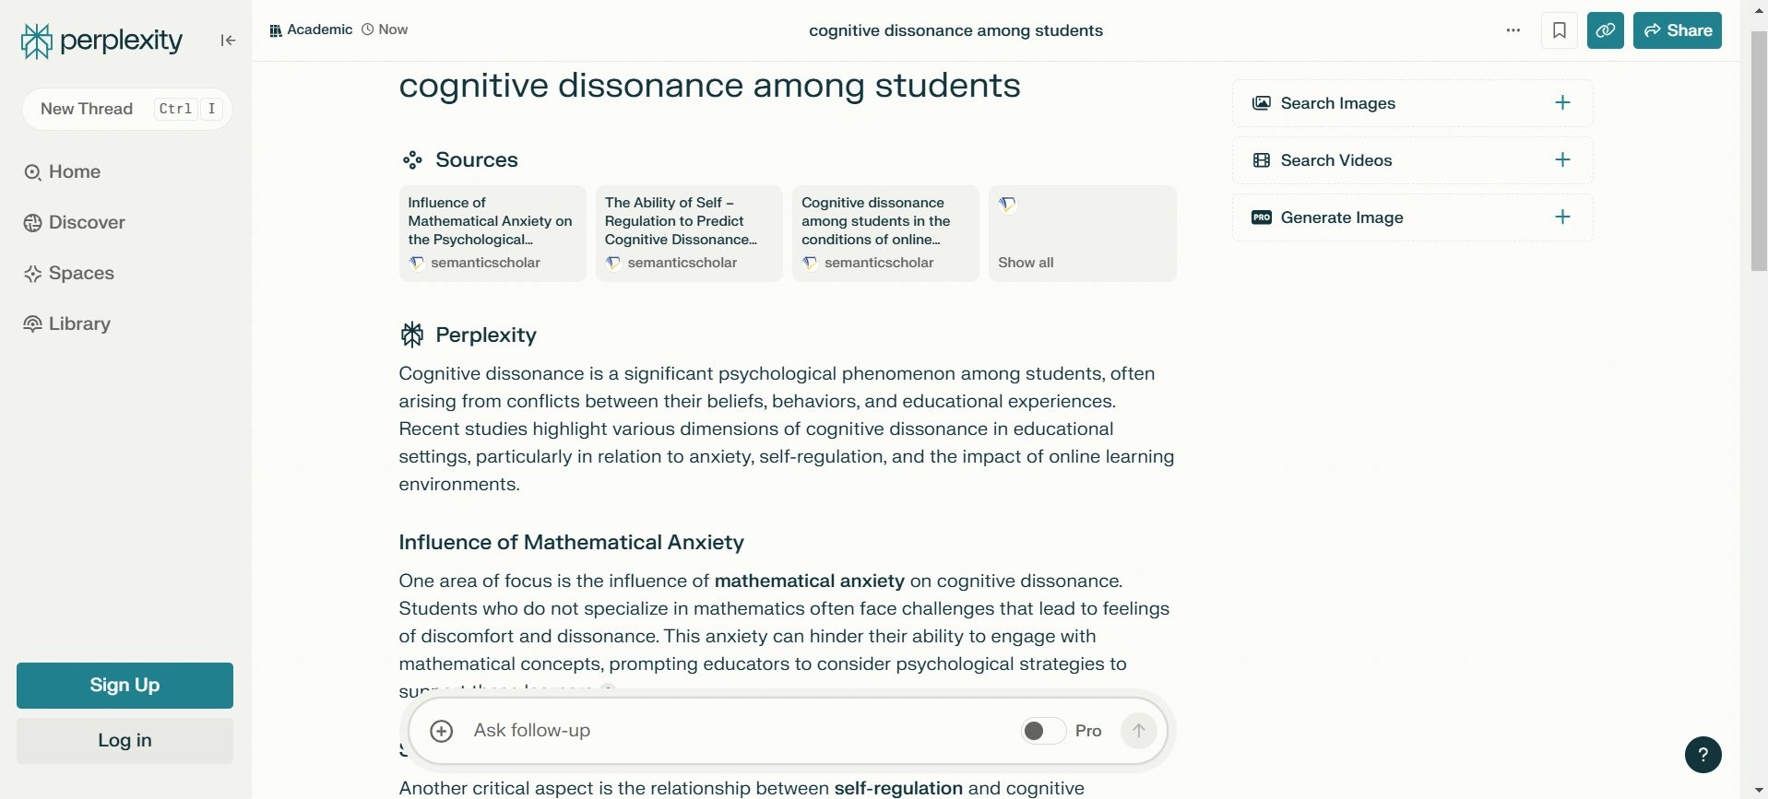Click the Sources section icon
Viewport: 1768px width, 799px height.
click(412, 160)
